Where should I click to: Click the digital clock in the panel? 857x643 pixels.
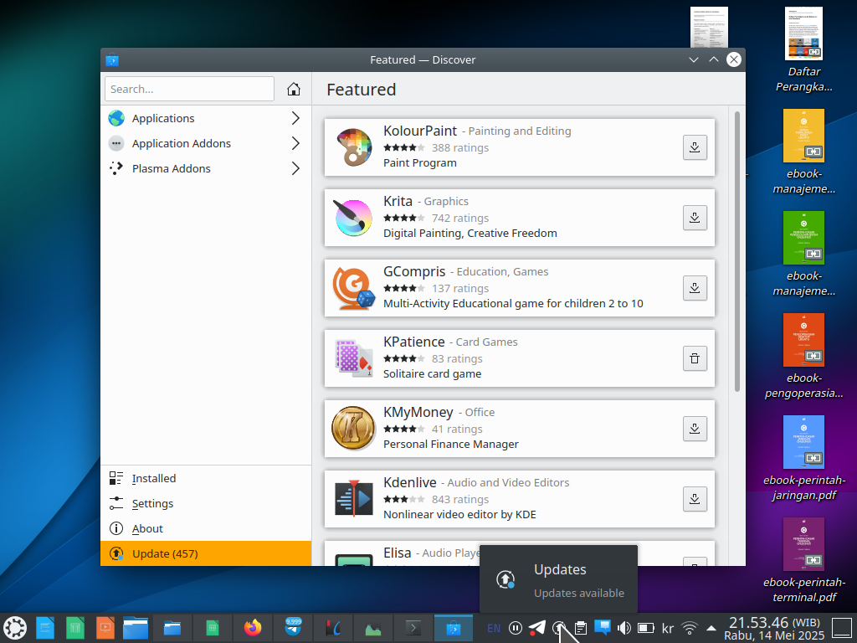[774, 628]
